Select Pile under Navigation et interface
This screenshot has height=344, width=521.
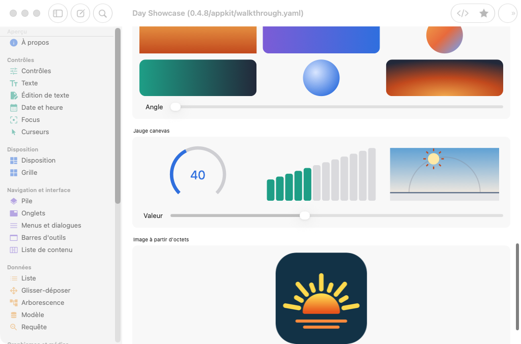pyautogui.click(x=26, y=201)
